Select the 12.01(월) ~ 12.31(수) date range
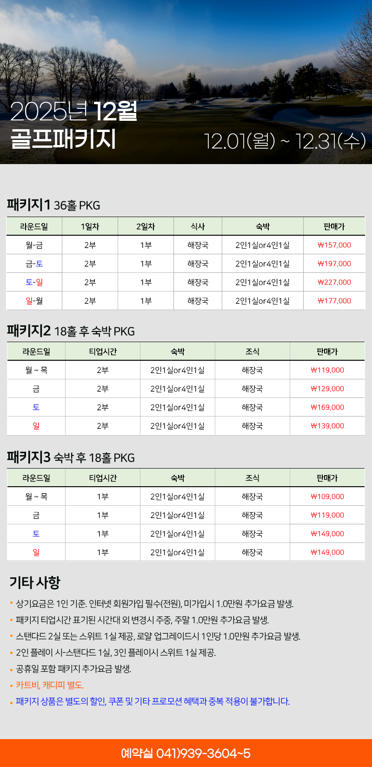 click(x=285, y=141)
